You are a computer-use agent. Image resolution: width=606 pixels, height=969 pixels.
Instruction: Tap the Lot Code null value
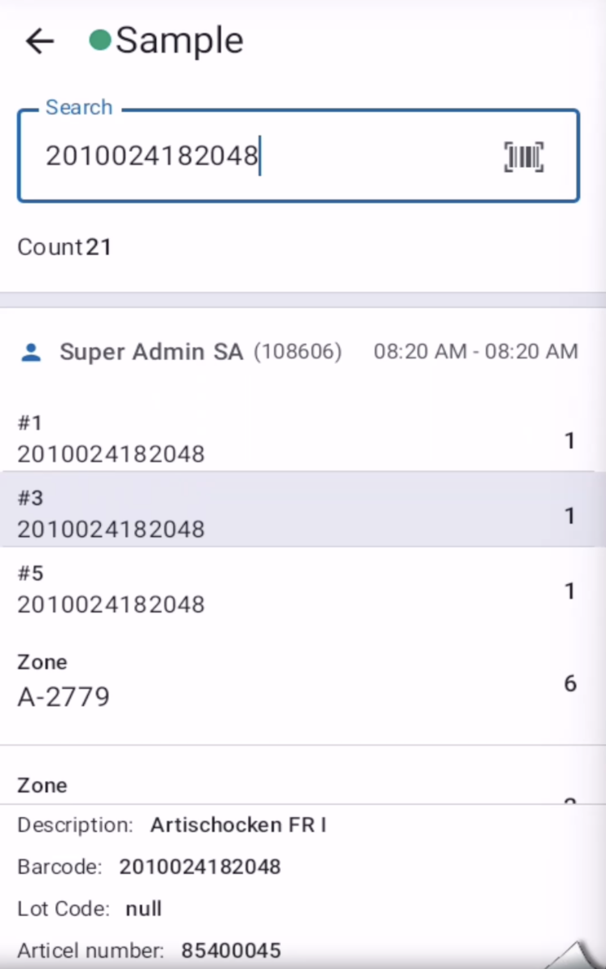(143, 909)
